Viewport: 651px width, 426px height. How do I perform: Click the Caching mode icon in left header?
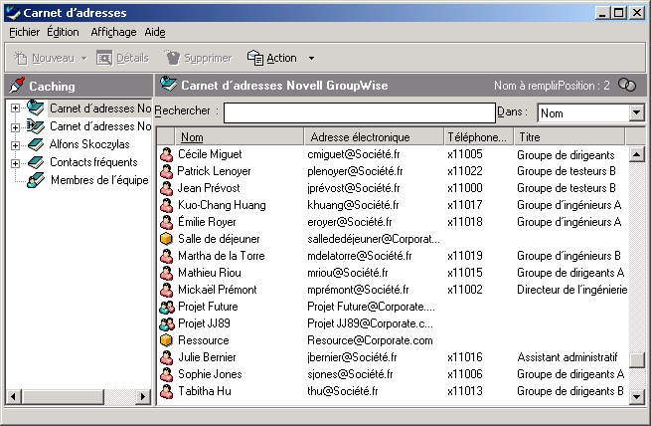(17, 86)
